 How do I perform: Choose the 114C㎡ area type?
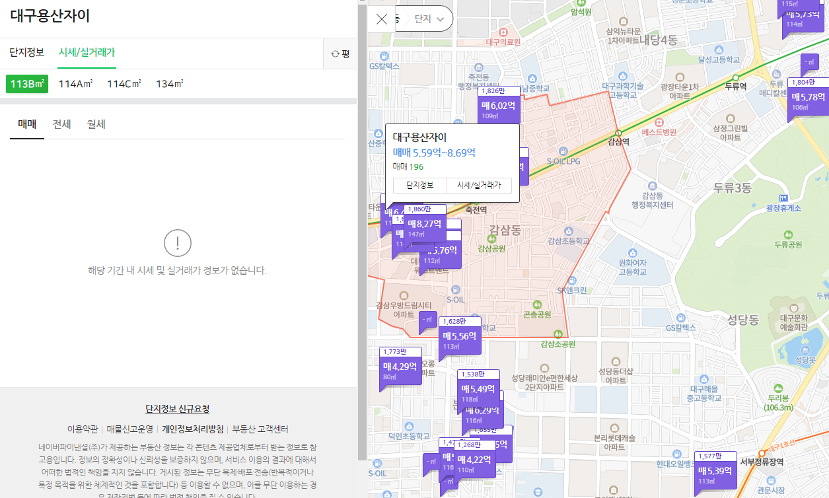pos(124,84)
